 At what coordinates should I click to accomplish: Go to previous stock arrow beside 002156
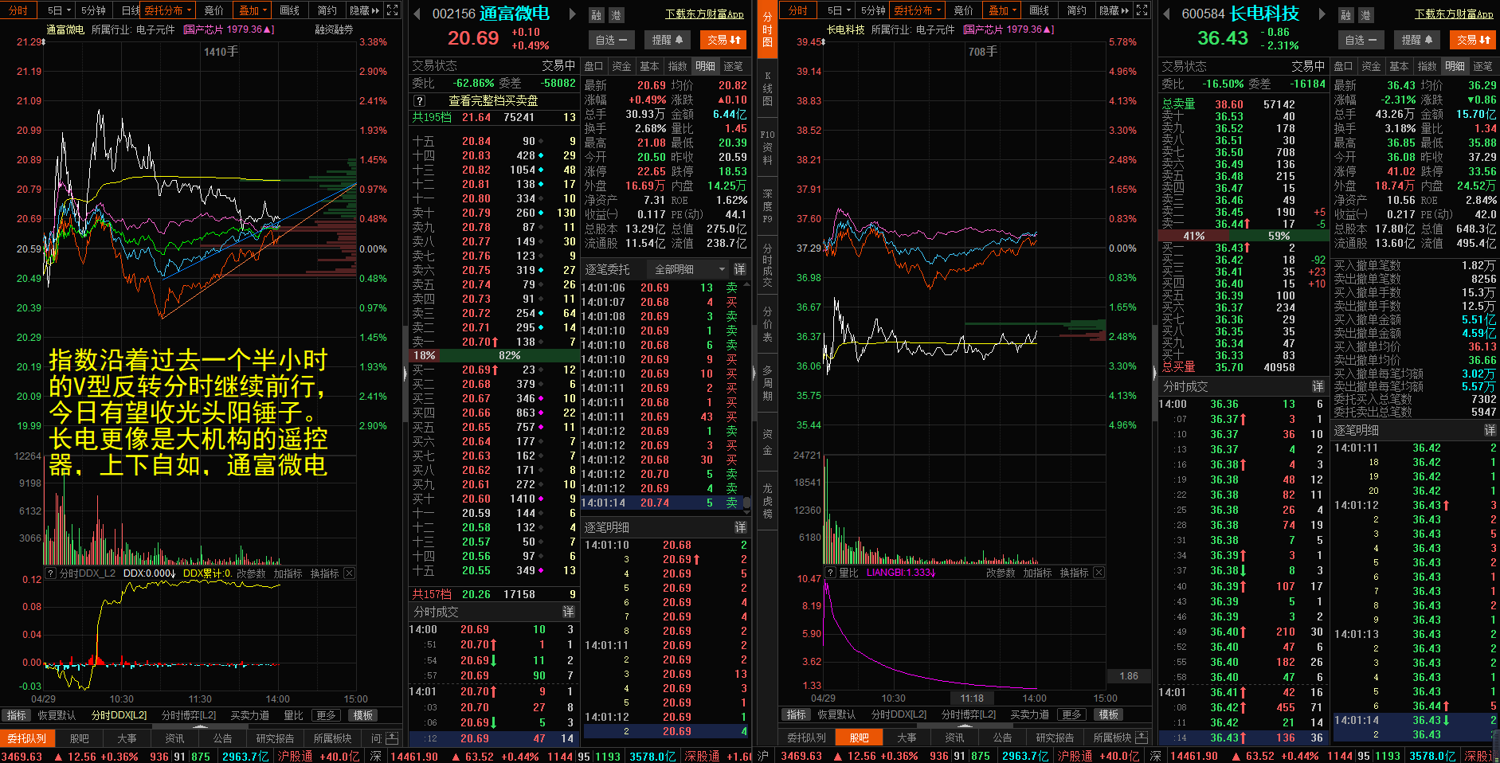point(417,14)
